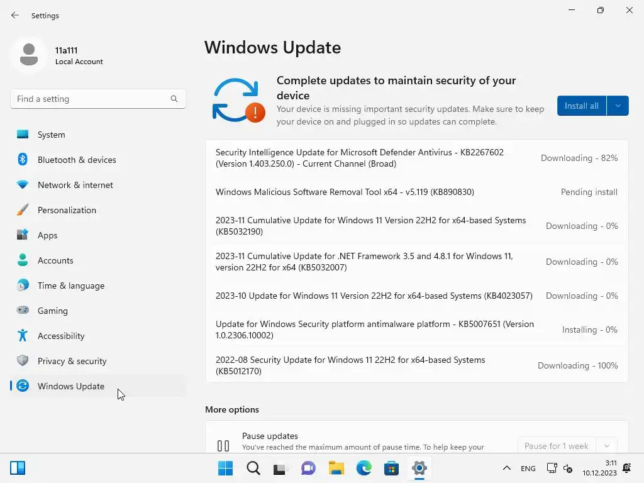Screen dimensions: 644x483
Task: Click the ENG language indicator
Action: pyautogui.click(x=528, y=468)
